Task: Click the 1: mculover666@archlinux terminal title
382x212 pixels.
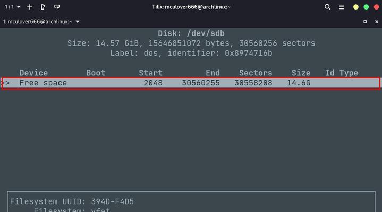Action: coord(38,22)
